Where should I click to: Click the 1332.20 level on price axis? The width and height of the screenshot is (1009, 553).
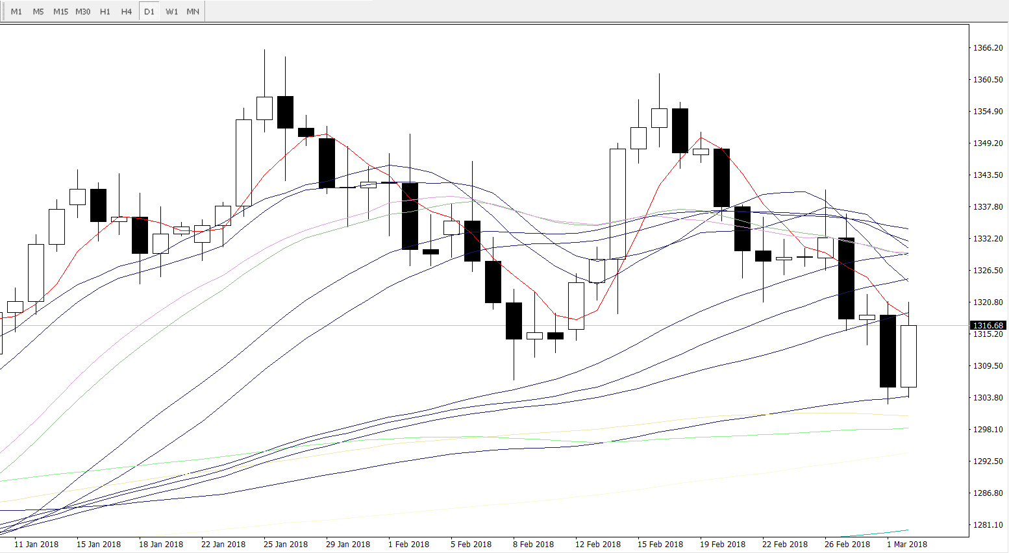click(x=988, y=239)
